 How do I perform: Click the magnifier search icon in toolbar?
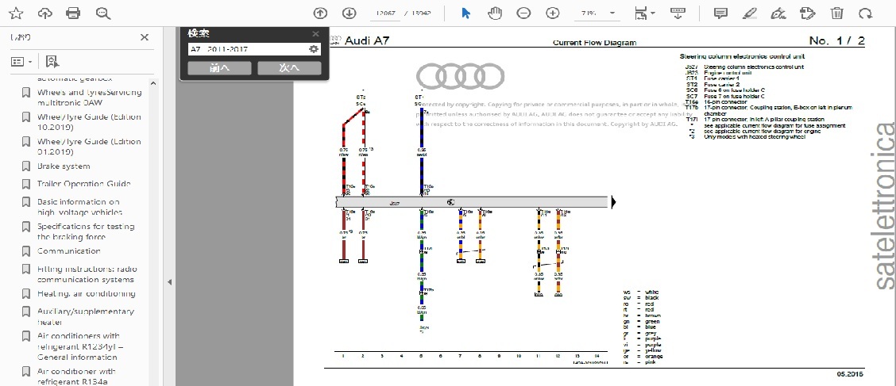(x=103, y=13)
